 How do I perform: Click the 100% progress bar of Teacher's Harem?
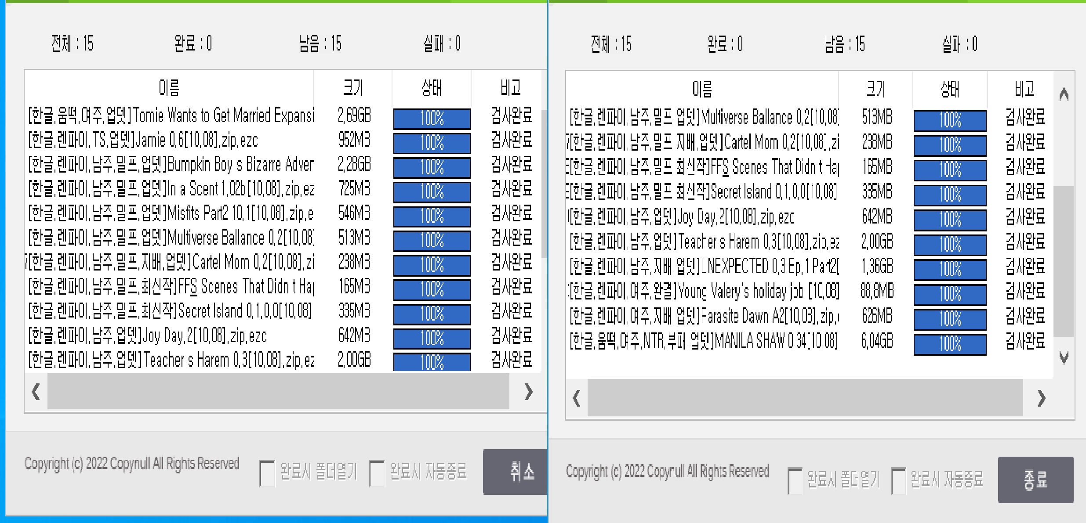click(431, 362)
